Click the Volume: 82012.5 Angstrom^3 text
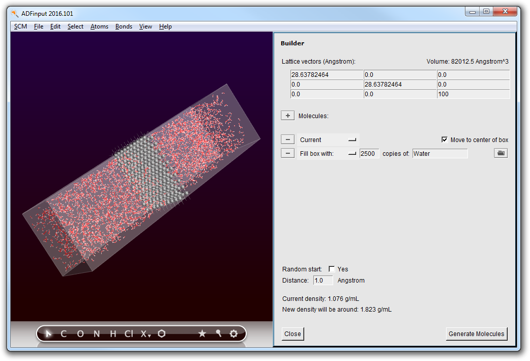Viewport: 530px width, 361px height. 467,62
